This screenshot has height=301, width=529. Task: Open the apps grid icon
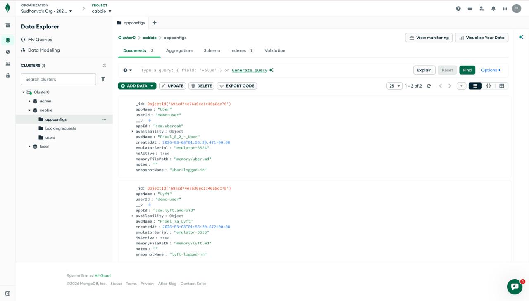pyautogui.click(x=505, y=8)
